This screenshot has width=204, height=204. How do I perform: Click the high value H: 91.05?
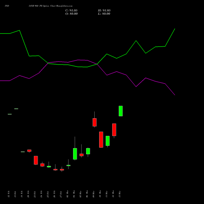tap(104, 11)
